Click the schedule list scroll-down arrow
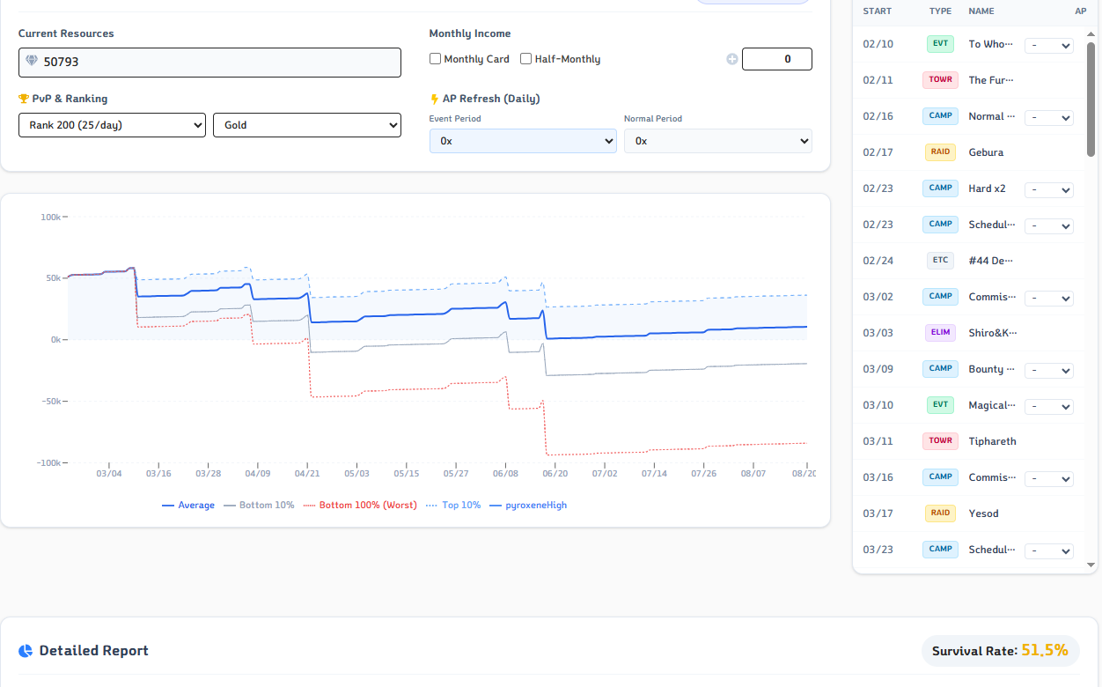1102x687 pixels. 1091,565
